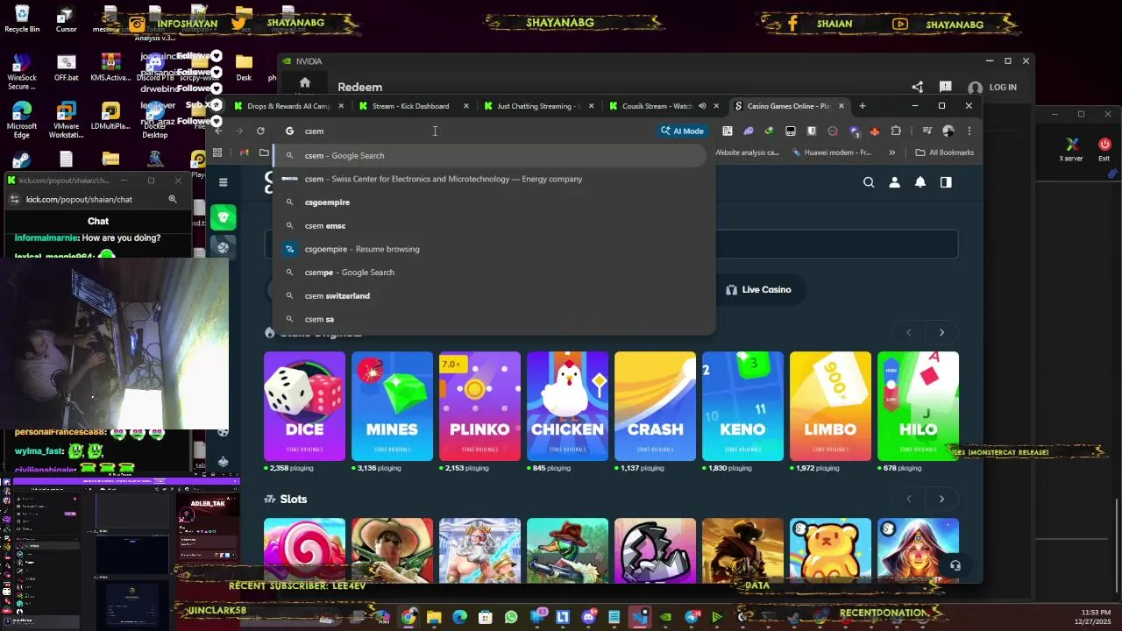Open the Stake notifications bell
Screen dimensions: 1122x631
[920, 182]
